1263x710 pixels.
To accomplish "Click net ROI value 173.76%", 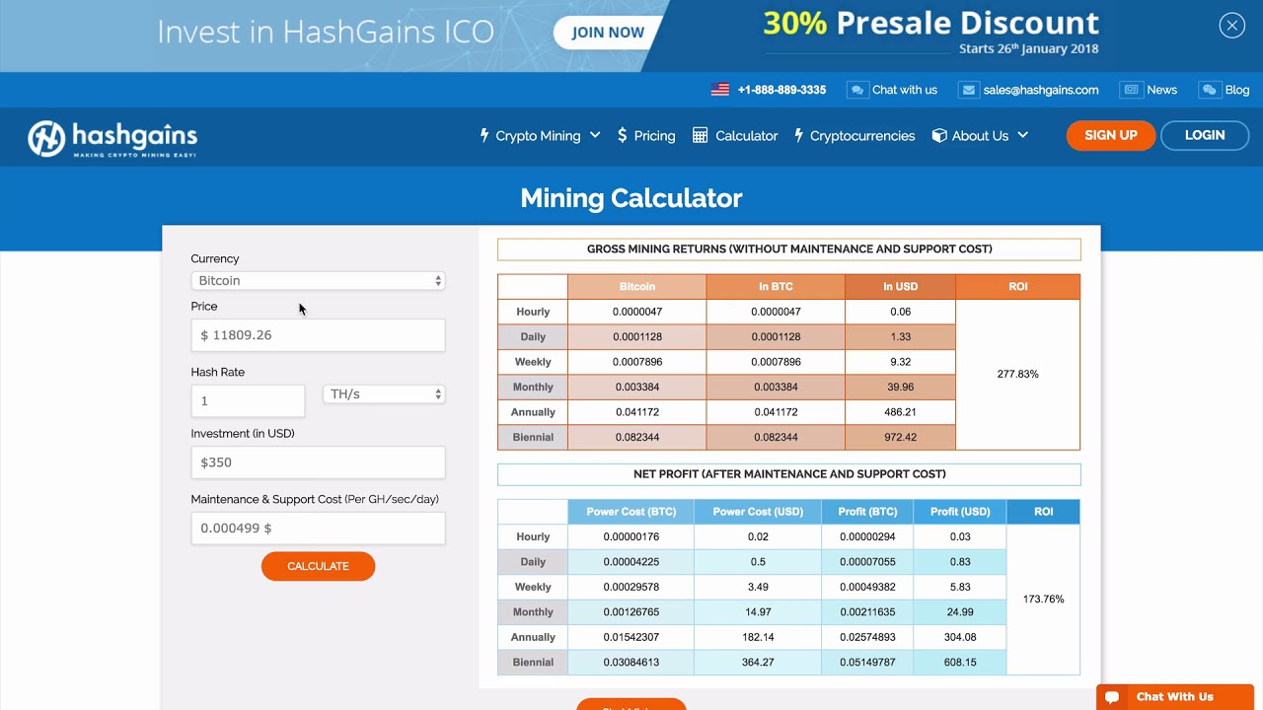I will point(1043,600).
